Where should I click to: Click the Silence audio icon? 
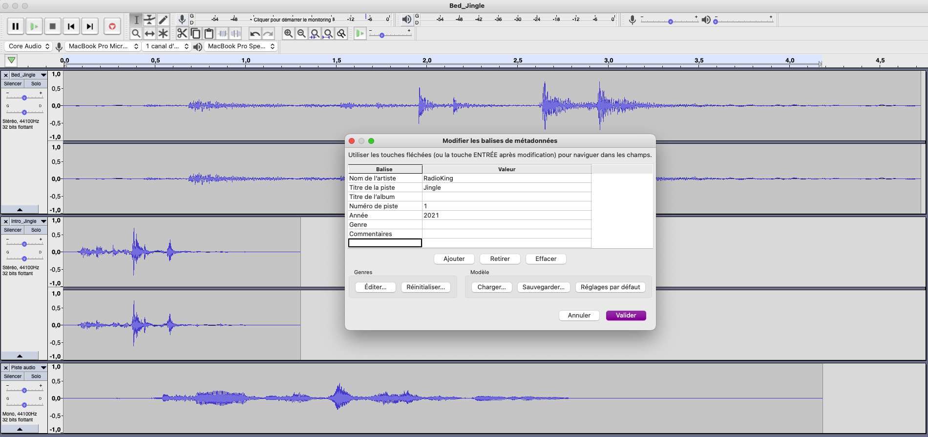[x=236, y=33]
